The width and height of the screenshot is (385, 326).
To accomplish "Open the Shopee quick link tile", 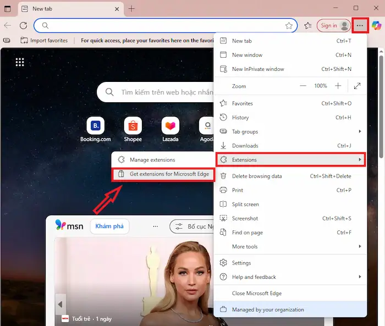I will 133,126.
